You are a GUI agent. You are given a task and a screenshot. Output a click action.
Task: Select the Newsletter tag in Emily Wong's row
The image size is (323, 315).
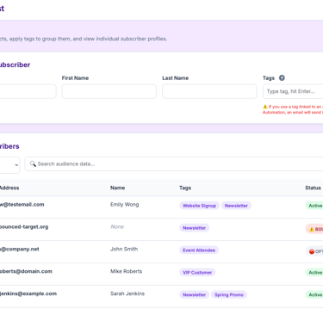236,206
